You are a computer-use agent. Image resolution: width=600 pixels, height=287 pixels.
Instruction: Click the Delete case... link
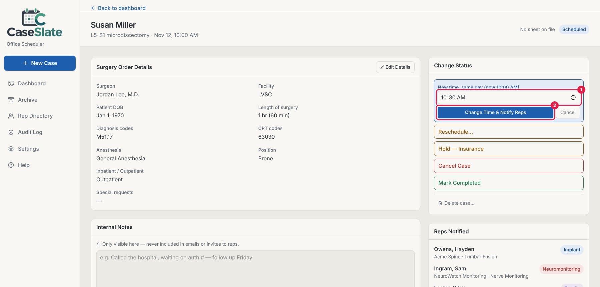point(456,203)
